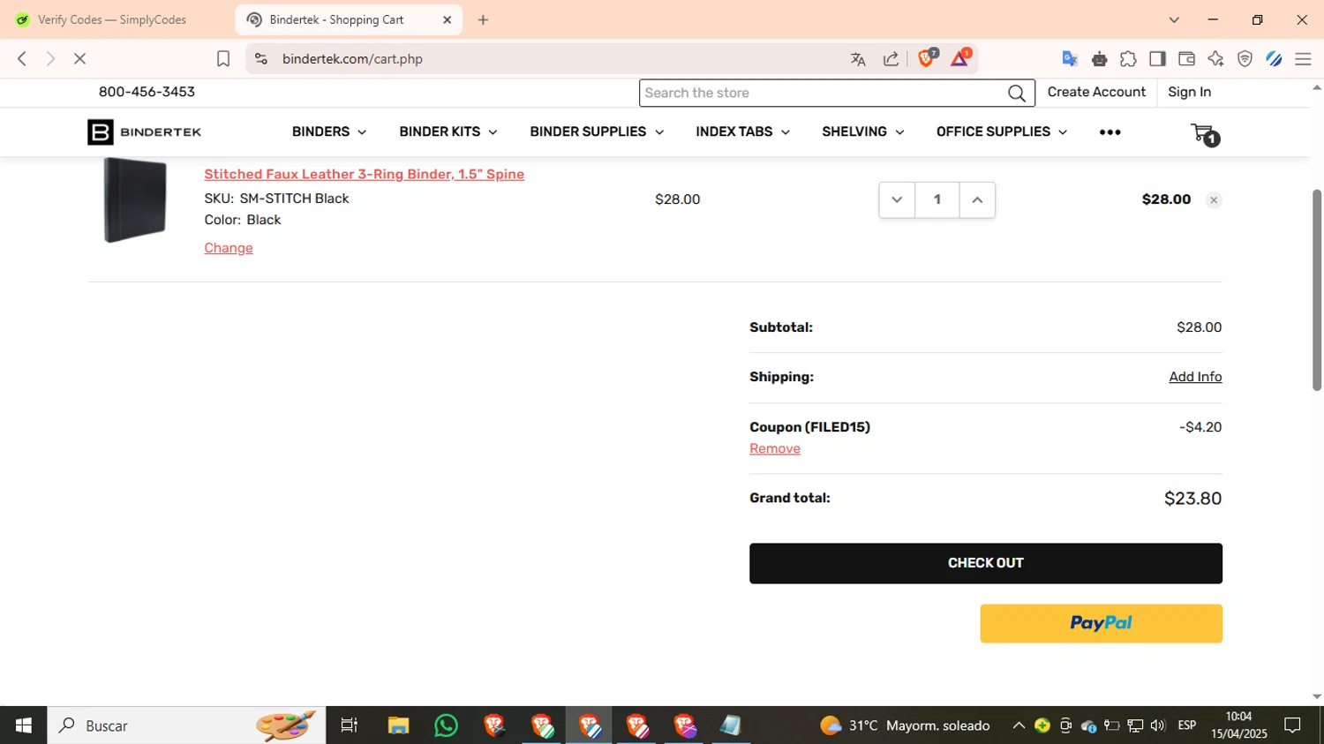The height and width of the screenshot is (744, 1324).
Task: Open the Windows Start menu
Action: point(23,725)
